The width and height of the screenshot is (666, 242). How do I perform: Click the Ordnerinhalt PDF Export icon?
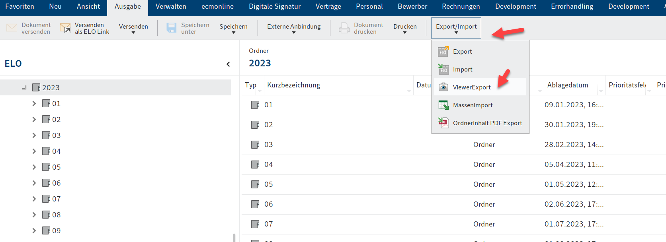(443, 123)
